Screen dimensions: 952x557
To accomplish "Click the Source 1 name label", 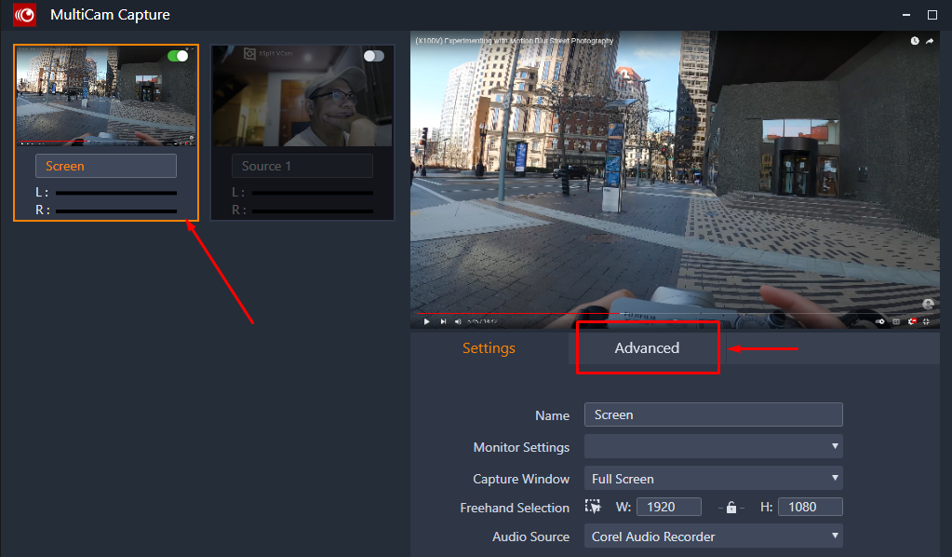I will (x=302, y=166).
